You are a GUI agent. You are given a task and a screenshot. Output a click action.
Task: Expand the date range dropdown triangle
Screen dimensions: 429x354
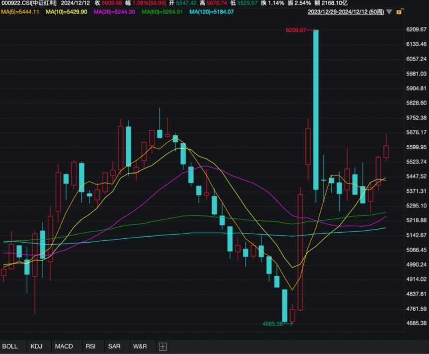[x=389, y=12]
